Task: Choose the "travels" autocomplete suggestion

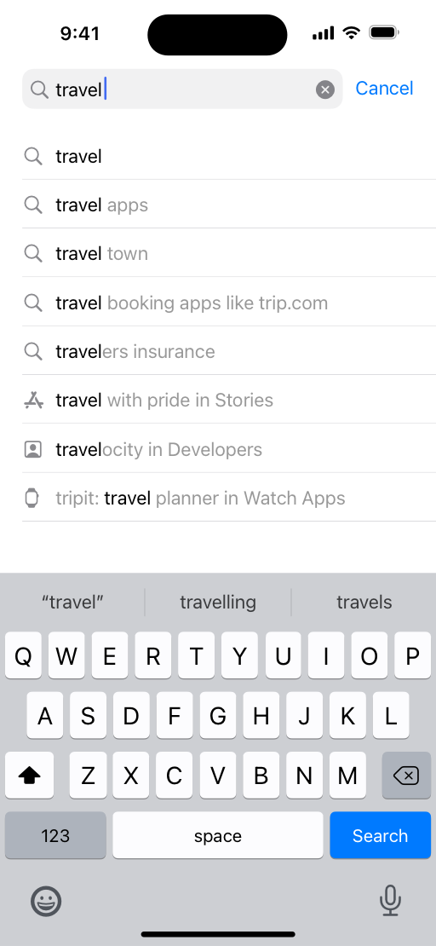Action: (x=364, y=602)
